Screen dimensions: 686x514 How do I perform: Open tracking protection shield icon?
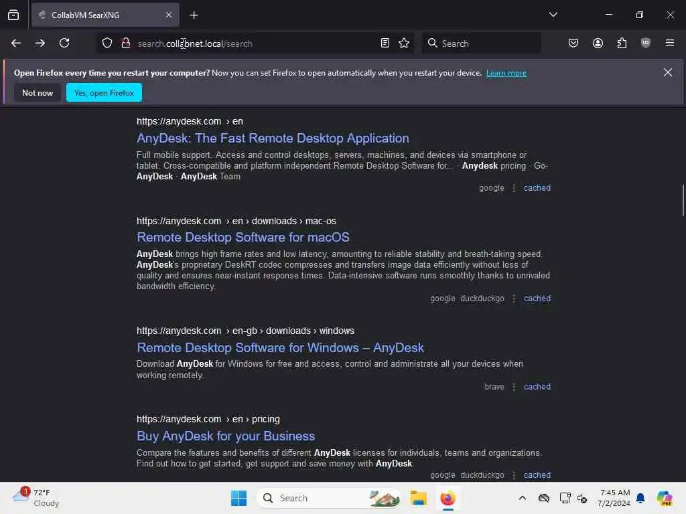click(107, 43)
